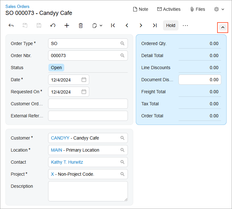The image size is (232, 209).
Task: Open the Kathy T. Hurwitz contact link
Action: tap(67, 162)
